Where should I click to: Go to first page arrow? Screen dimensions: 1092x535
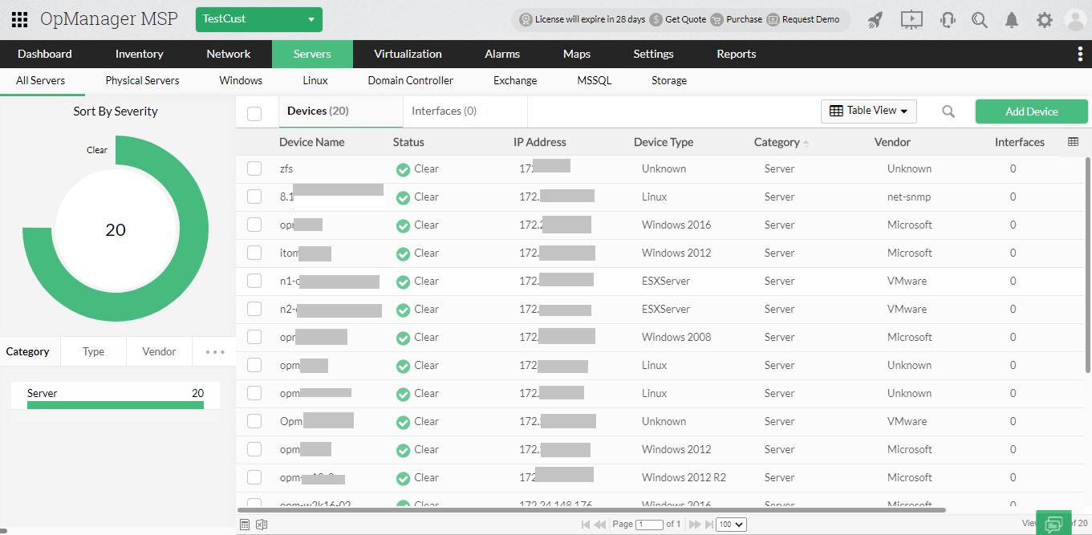586,525
